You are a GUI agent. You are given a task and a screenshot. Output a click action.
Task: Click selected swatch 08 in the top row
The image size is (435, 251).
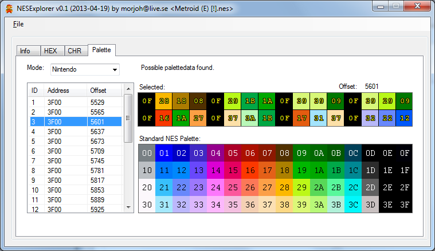coord(198,101)
